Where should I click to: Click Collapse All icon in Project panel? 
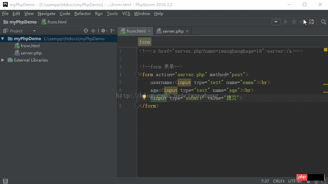93,31
